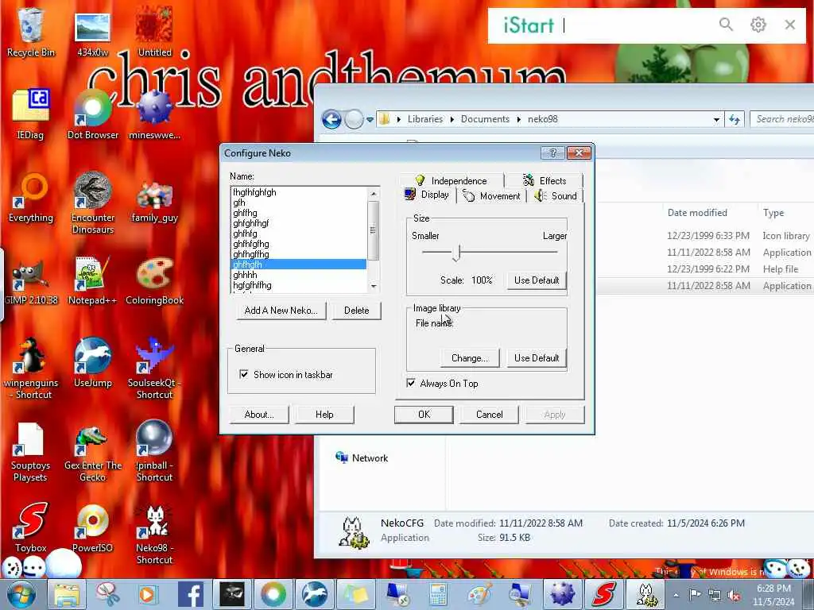Click the Search neko98 field in Explorer
Image resolution: width=814 pixels, height=610 pixels.
[x=782, y=119]
